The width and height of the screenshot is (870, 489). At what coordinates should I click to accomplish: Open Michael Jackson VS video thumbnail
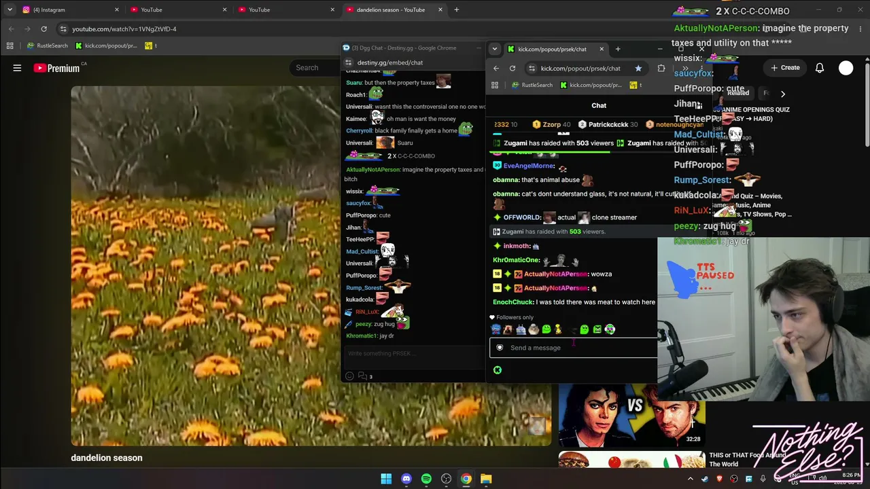click(631, 416)
